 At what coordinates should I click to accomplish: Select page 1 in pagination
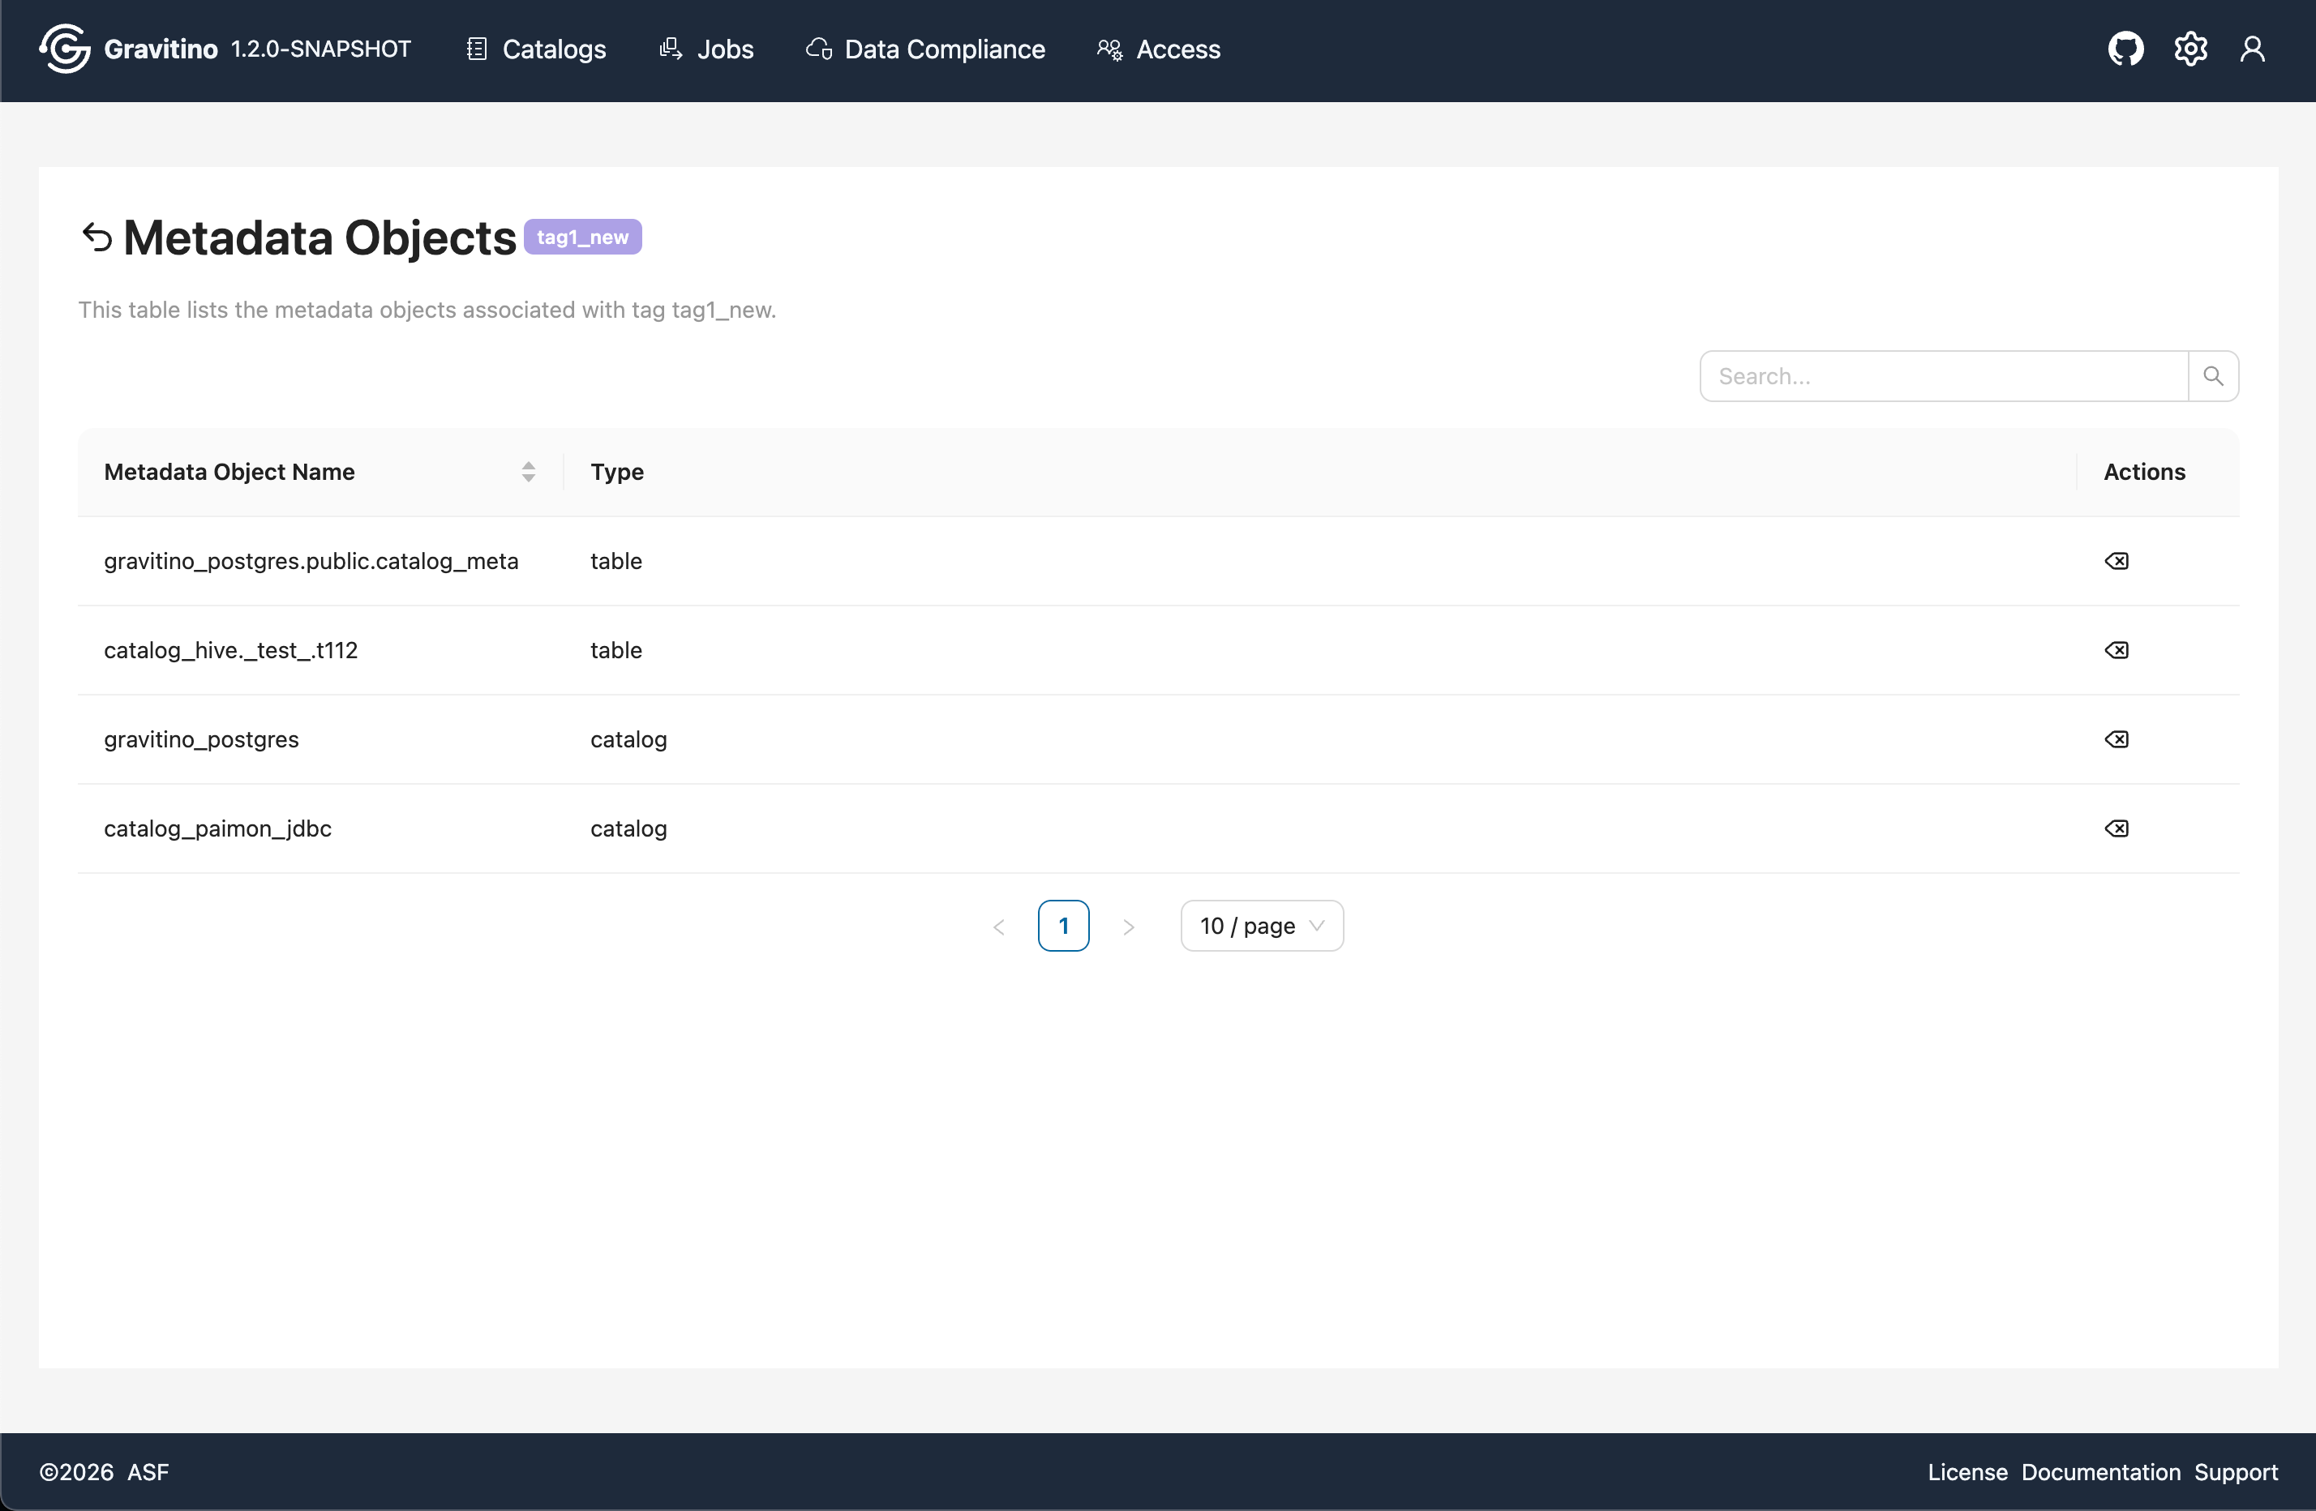1064,925
